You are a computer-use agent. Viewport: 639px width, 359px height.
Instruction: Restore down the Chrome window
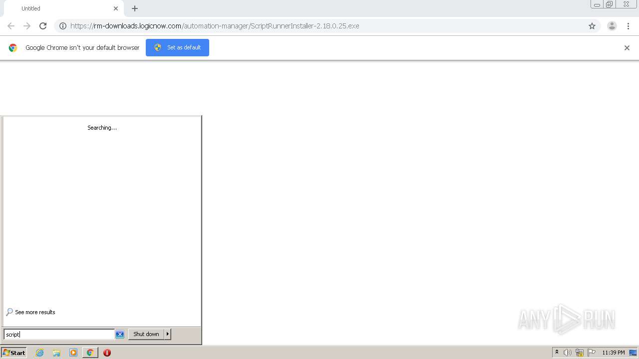(610, 4)
